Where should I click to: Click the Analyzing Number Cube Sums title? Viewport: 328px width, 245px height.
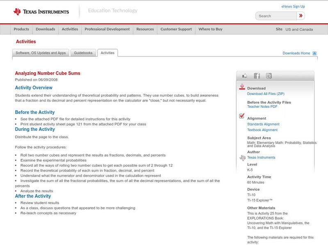pyautogui.click(x=48, y=73)
